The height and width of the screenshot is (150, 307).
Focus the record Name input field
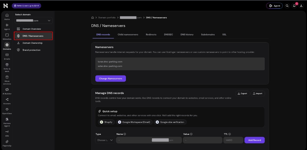[x=149, y=140]
